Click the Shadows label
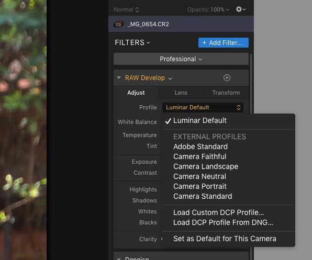The width and height of the screenshot is (312, 260). 144,200
